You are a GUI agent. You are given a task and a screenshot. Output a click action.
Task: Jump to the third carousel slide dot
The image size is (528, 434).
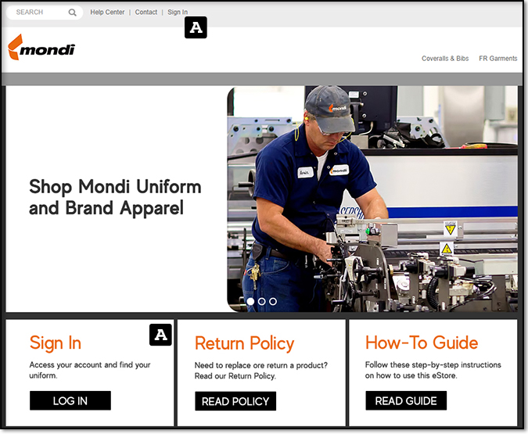(272, 301)
